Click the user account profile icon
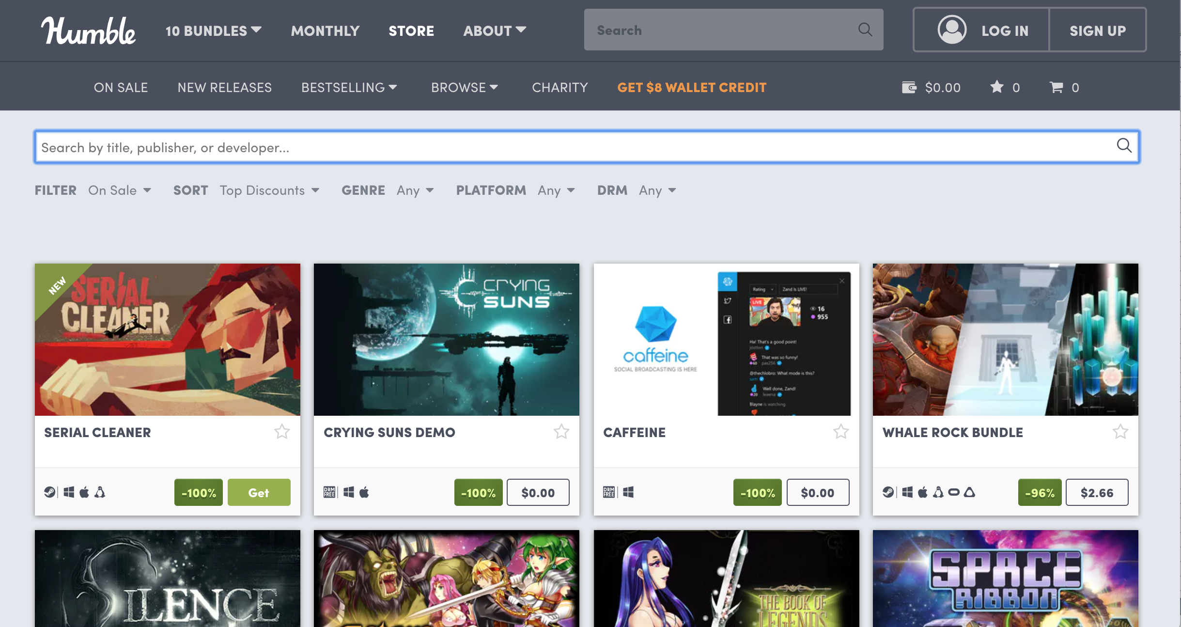Image resolution: width=1181 pixels, height=627 pixels. (x=949, y=31)
